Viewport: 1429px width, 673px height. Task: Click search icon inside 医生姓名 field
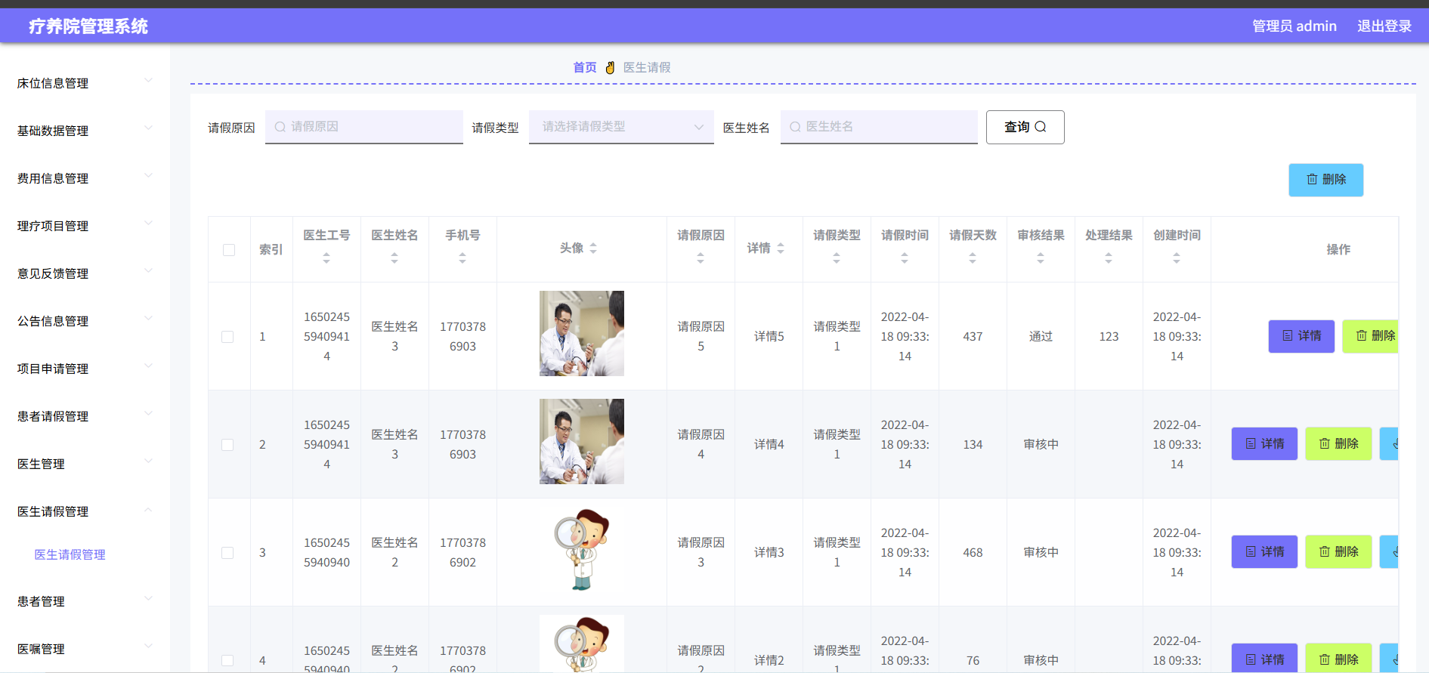[795, 127]
